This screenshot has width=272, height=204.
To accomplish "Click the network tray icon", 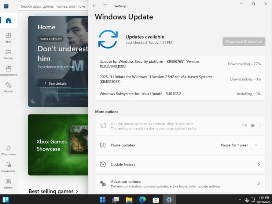I will 253,200.
